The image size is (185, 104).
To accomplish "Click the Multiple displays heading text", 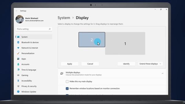I will 73,73.
